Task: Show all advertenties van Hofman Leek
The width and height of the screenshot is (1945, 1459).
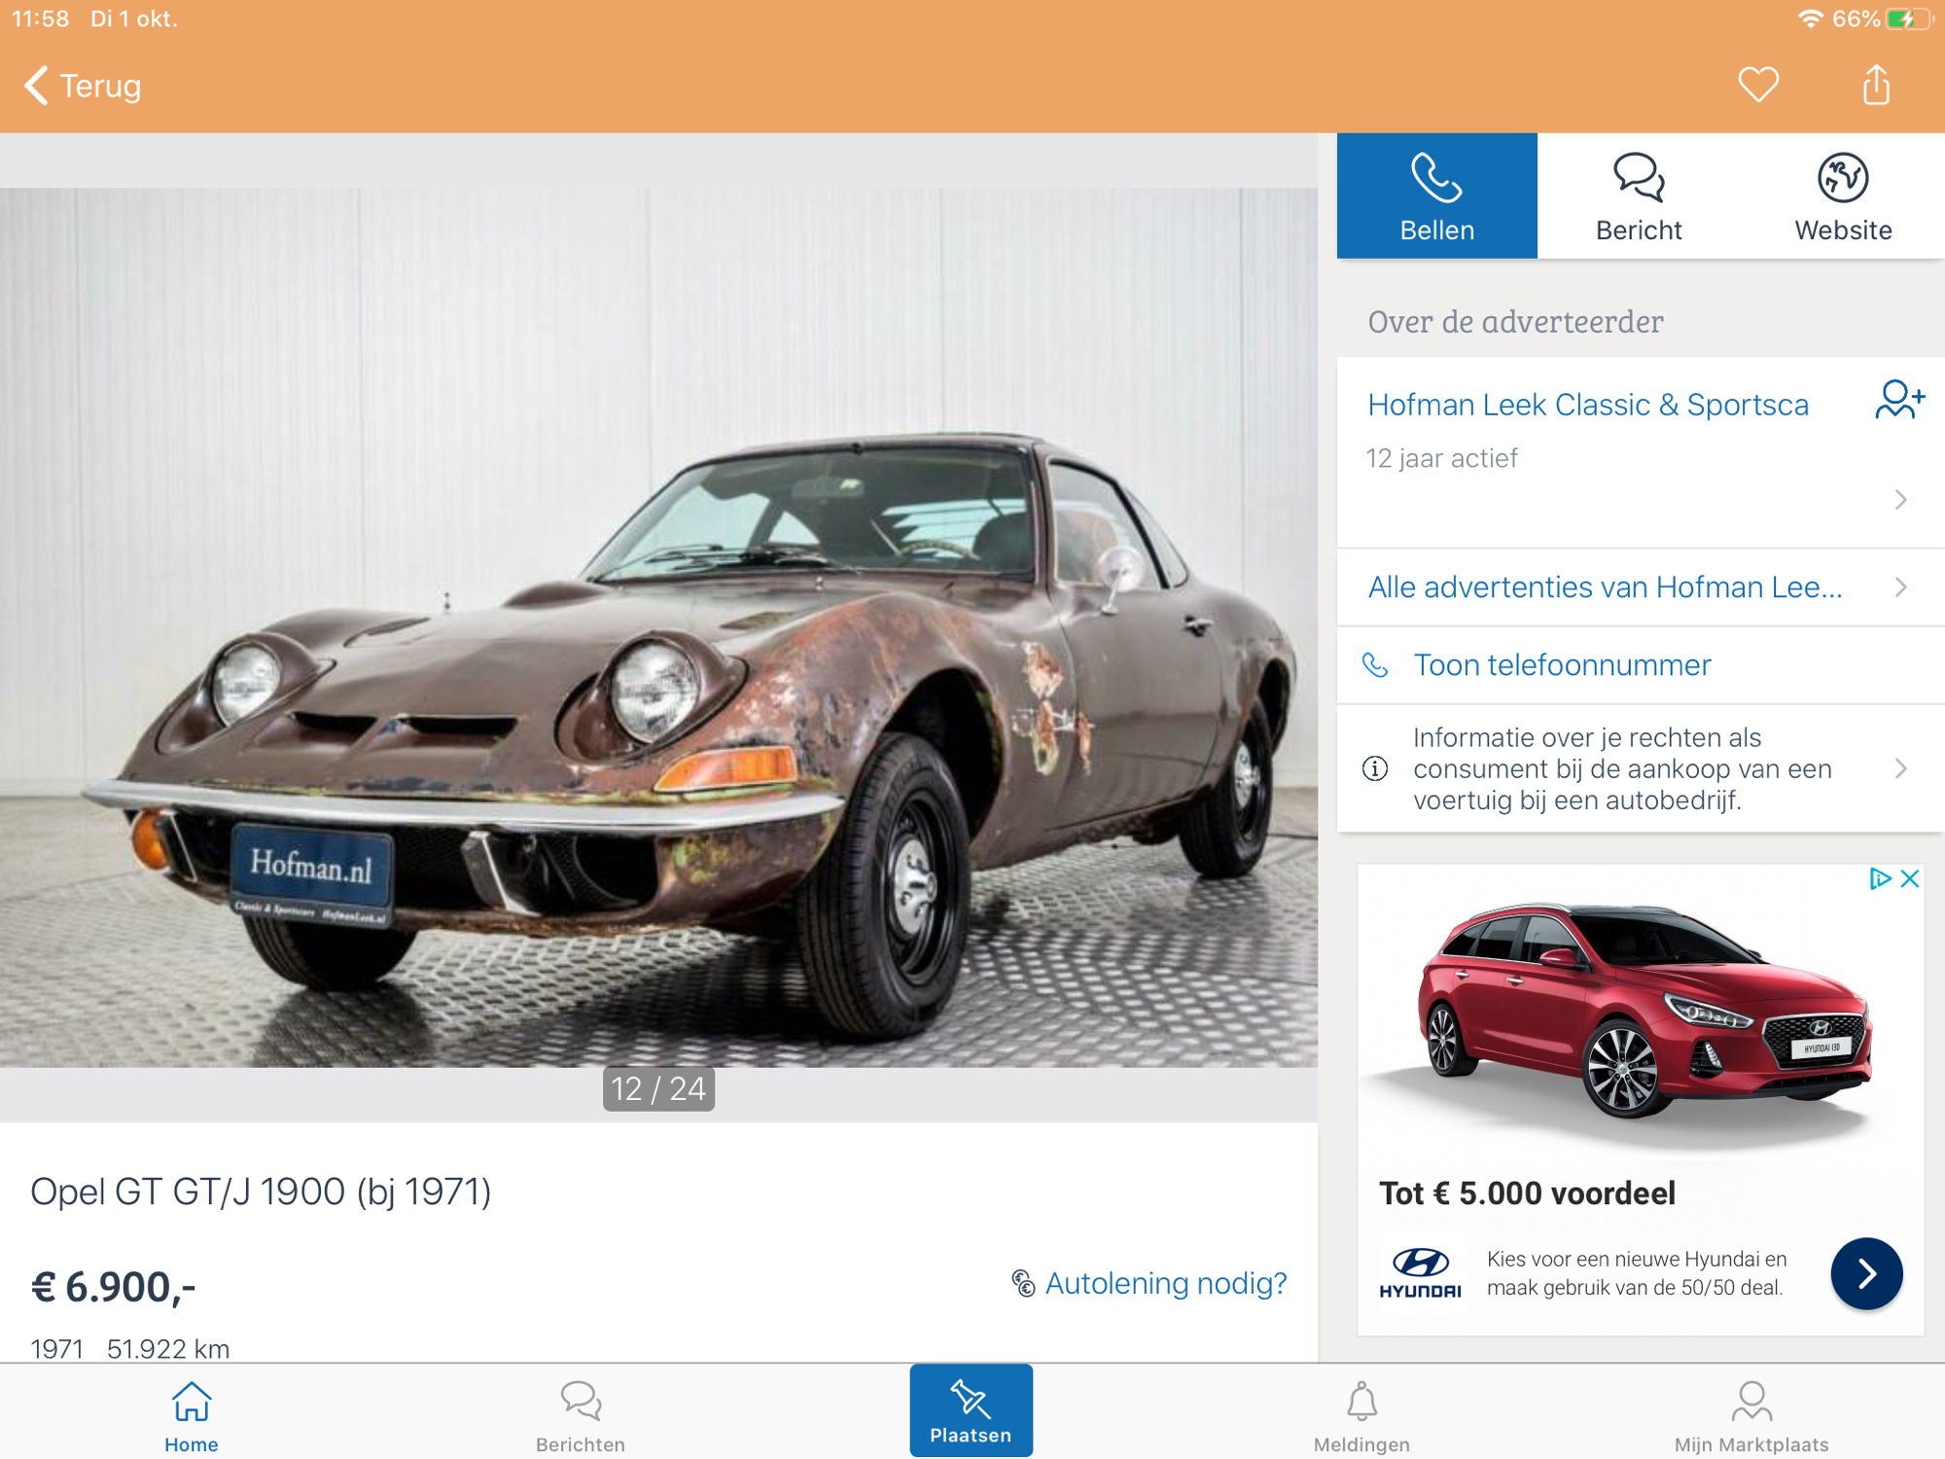Action: [1605, 587]
